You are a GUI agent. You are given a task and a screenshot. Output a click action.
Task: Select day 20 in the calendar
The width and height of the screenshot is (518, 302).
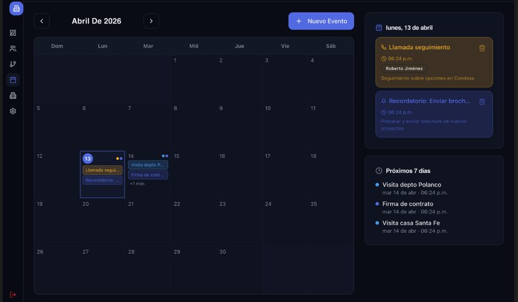(102, 222)
